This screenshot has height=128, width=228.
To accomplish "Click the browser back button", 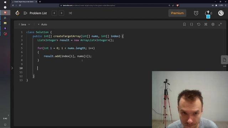I will 13,5.
